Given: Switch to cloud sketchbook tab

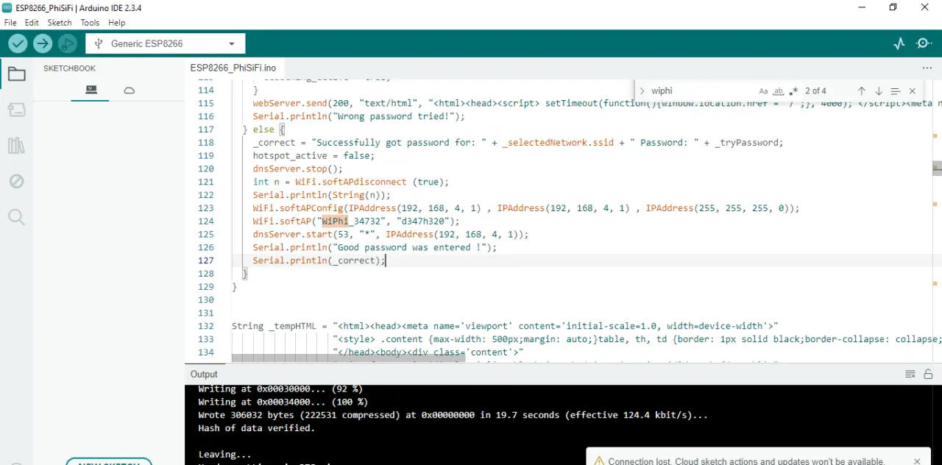Looking at the screenshot, I should pyautogui.click(x=129, y=90).
